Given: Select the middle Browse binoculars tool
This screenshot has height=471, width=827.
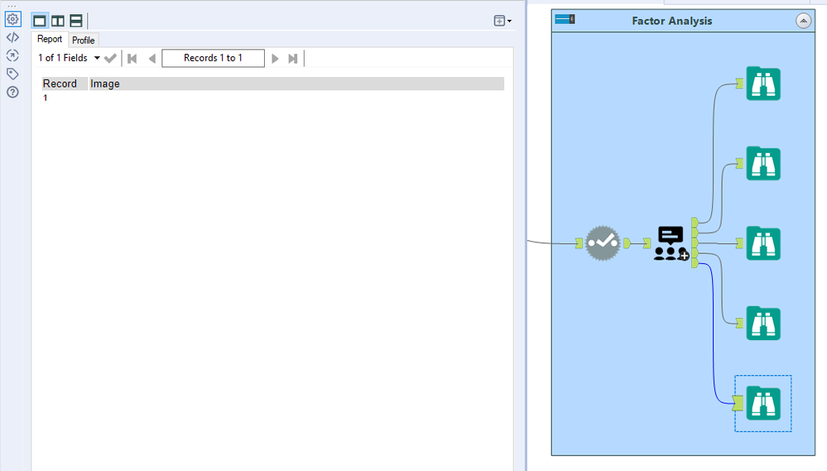Looking at the screenshot, I should click(763, 243).
